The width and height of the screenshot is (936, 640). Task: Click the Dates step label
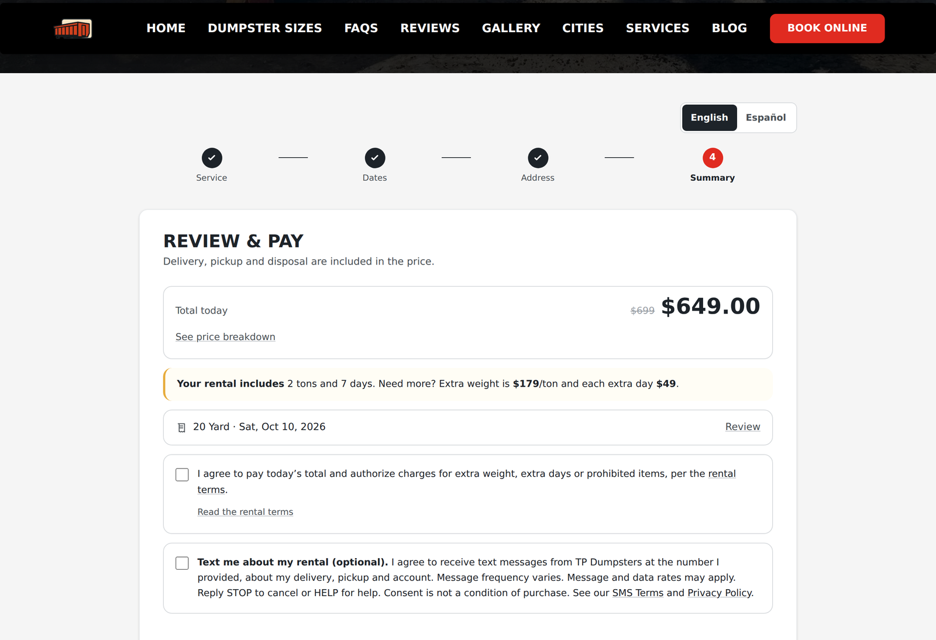374,178
